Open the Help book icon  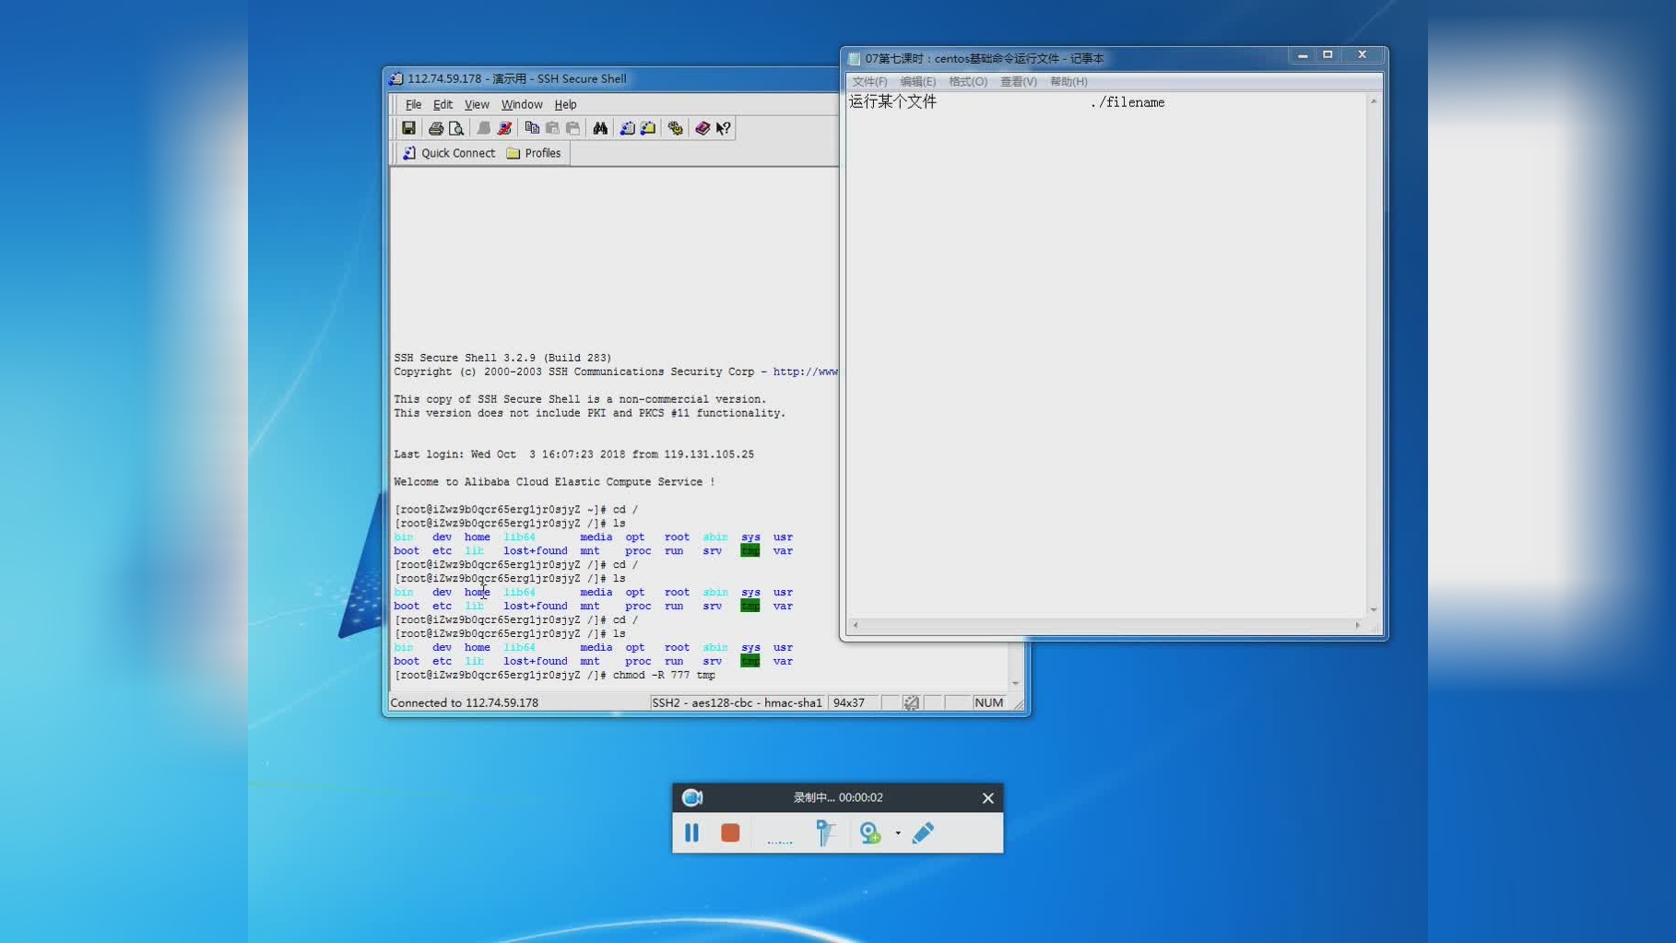coord(702,128)
